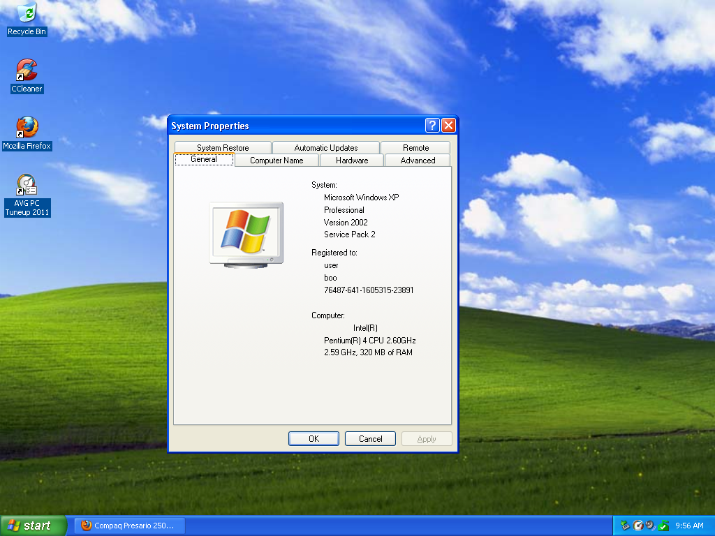Open the Recycle Bin desktop icon

tap(27, 18)
